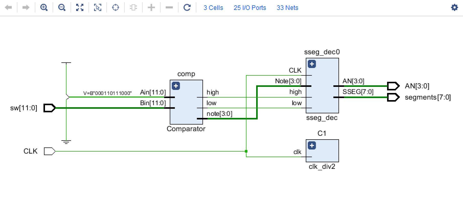Image resolution: width=463 pixels, height=204 pixels.
Task: Click the auto-fit selection target icon
Action: pos(116,8)
